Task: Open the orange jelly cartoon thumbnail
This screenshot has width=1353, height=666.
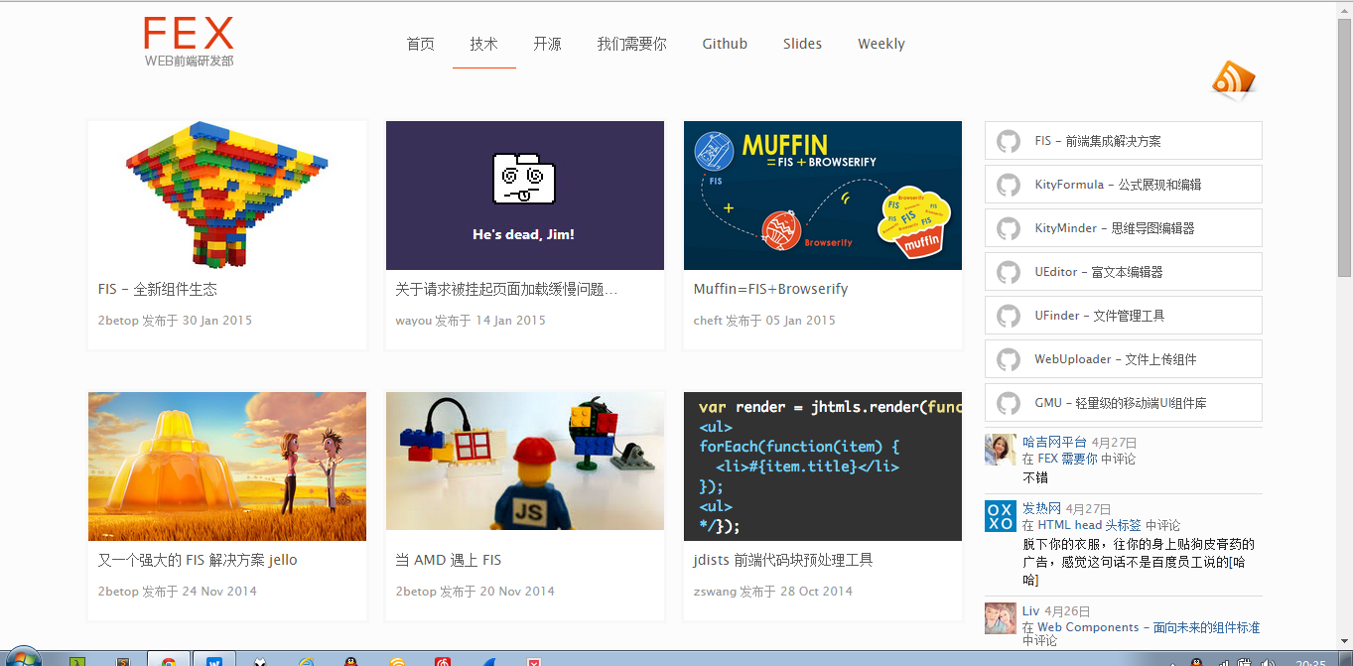Action: pyautogui.click(x=227, y=466)
